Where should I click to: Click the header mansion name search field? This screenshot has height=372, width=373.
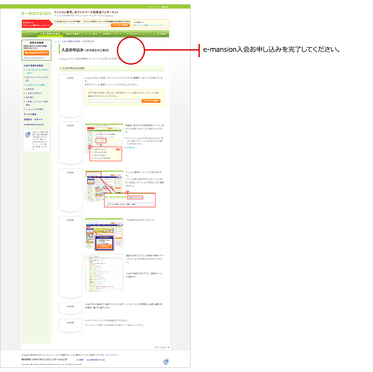coord(82,25)
